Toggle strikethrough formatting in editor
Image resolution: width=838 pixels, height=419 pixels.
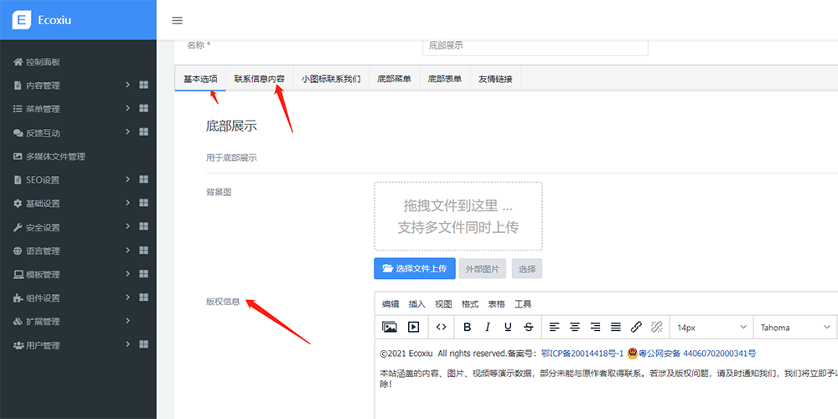[x=528, y=327]
